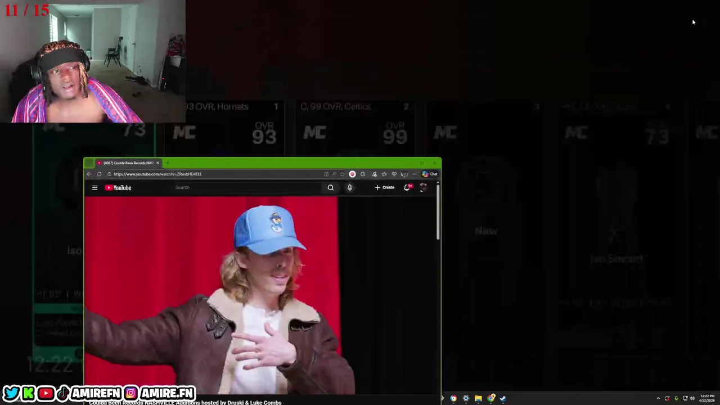Open the red shield extension icon

[352, 174]
